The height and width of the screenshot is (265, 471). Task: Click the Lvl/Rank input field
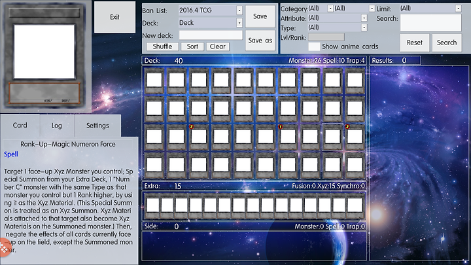tap(326, 37)
